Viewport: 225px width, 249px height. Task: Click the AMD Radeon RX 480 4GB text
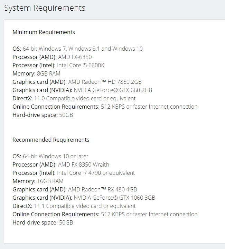pyautogui.click(x=102, y=189)
